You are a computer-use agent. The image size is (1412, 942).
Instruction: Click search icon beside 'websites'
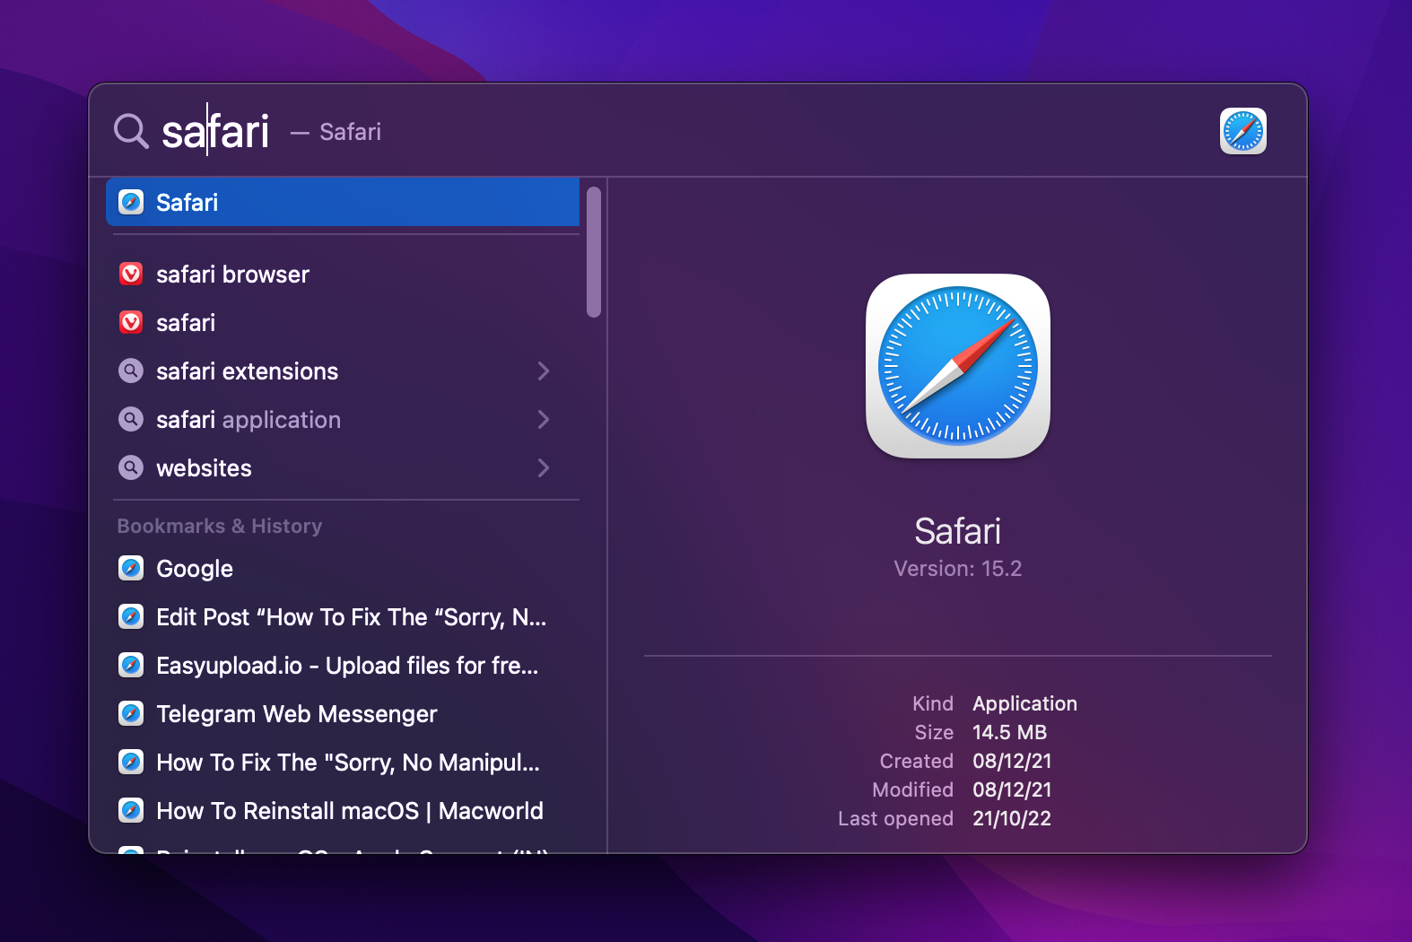click(x=131, y=467)
